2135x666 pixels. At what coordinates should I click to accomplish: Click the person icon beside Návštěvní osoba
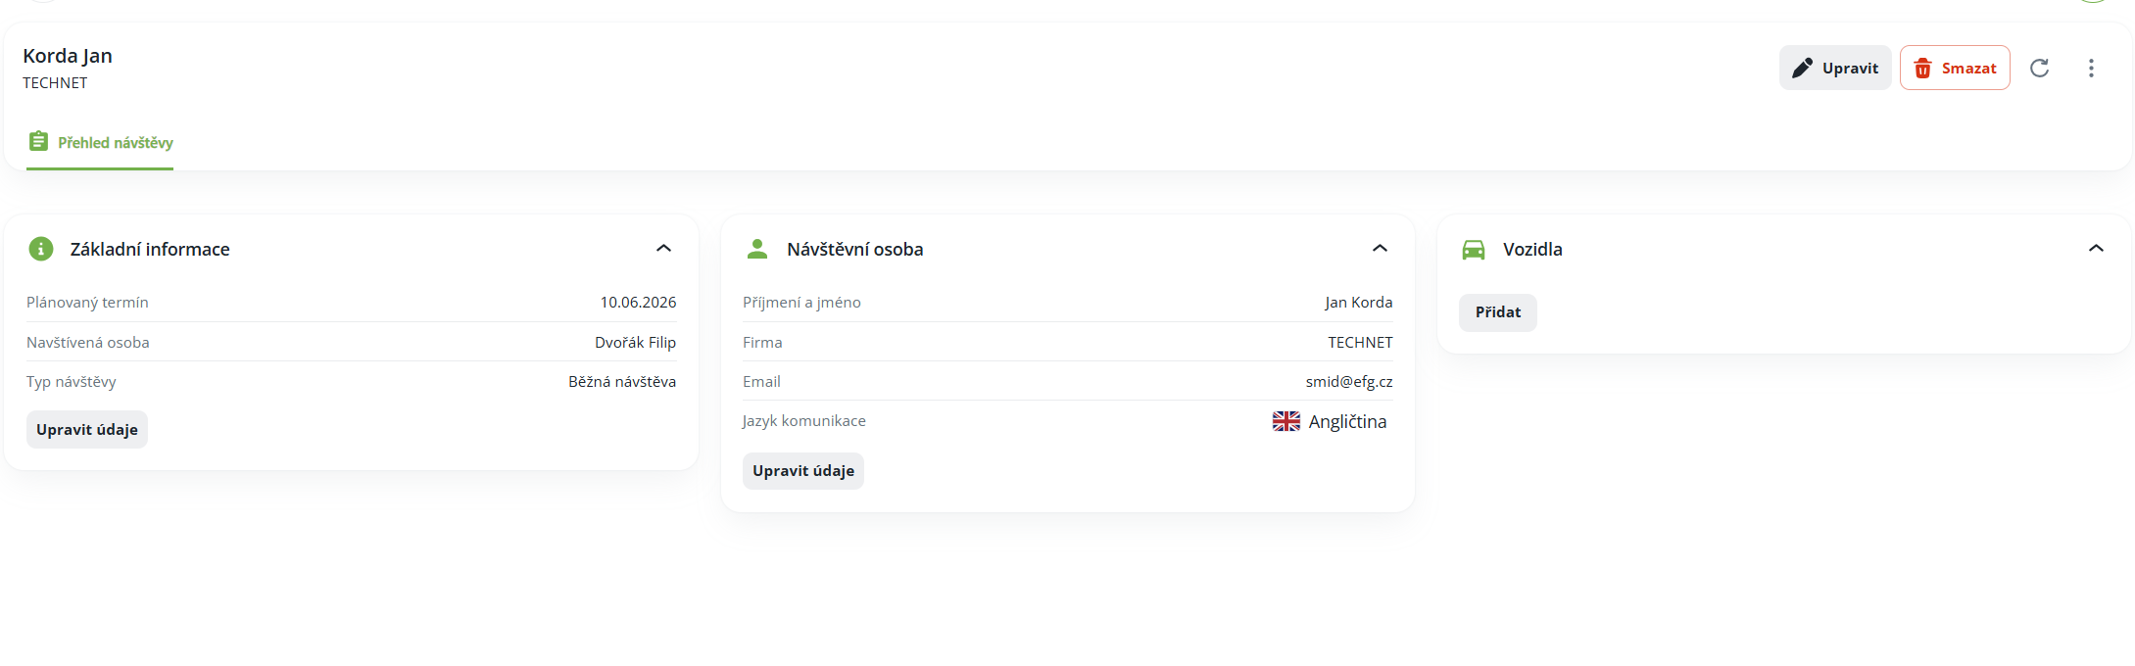(757, 249)
